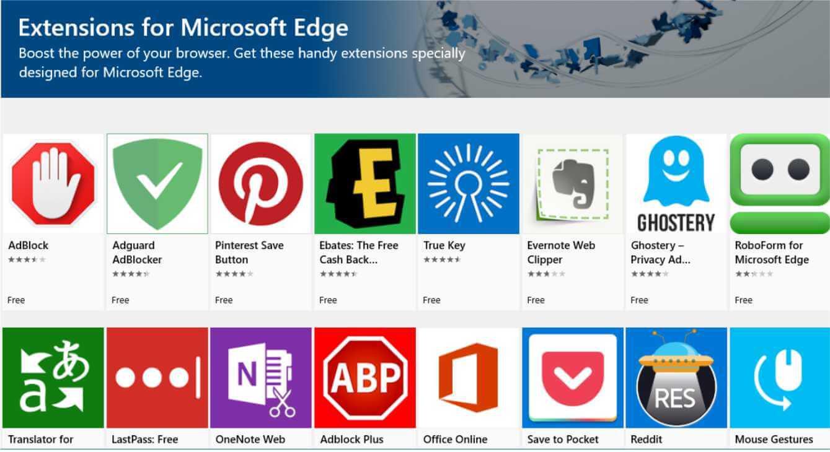
Task: Click the Translator for label
Action: pyautogui.click(x=41, y=440)
